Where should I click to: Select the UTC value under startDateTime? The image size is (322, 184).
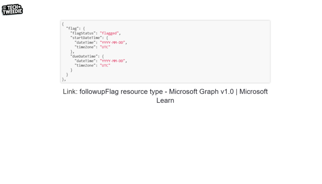point(105,47)
